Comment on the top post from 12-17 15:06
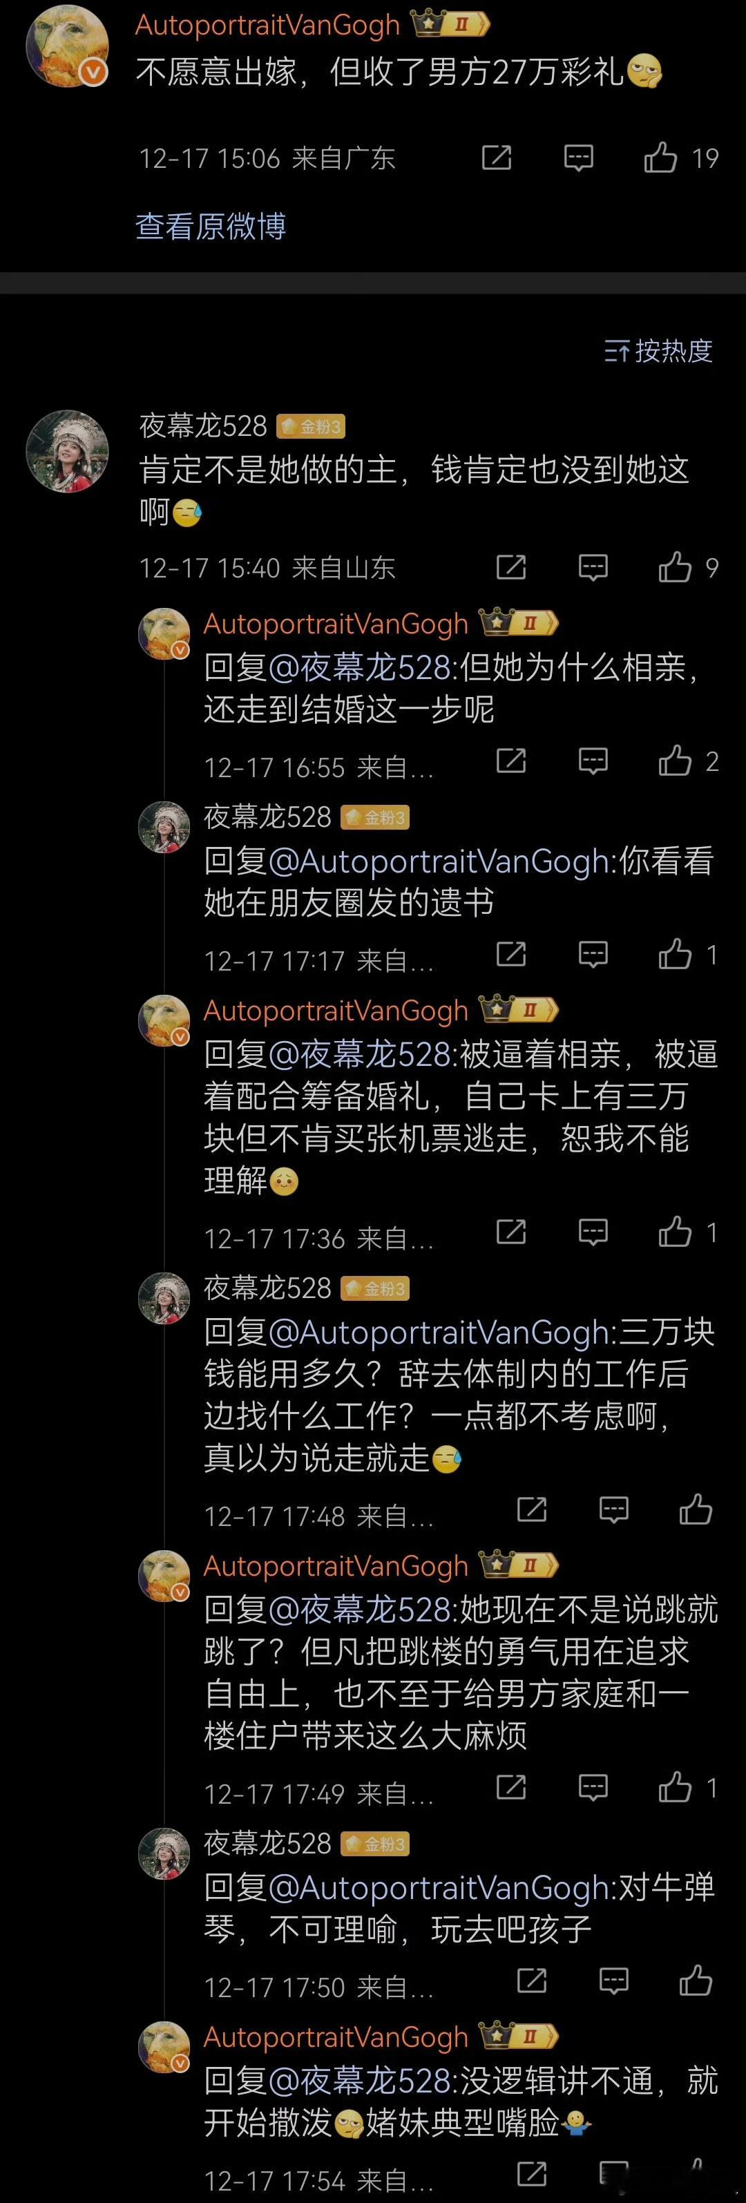The height and width of the screenshot is (2203, 746). tap(578, 158)
